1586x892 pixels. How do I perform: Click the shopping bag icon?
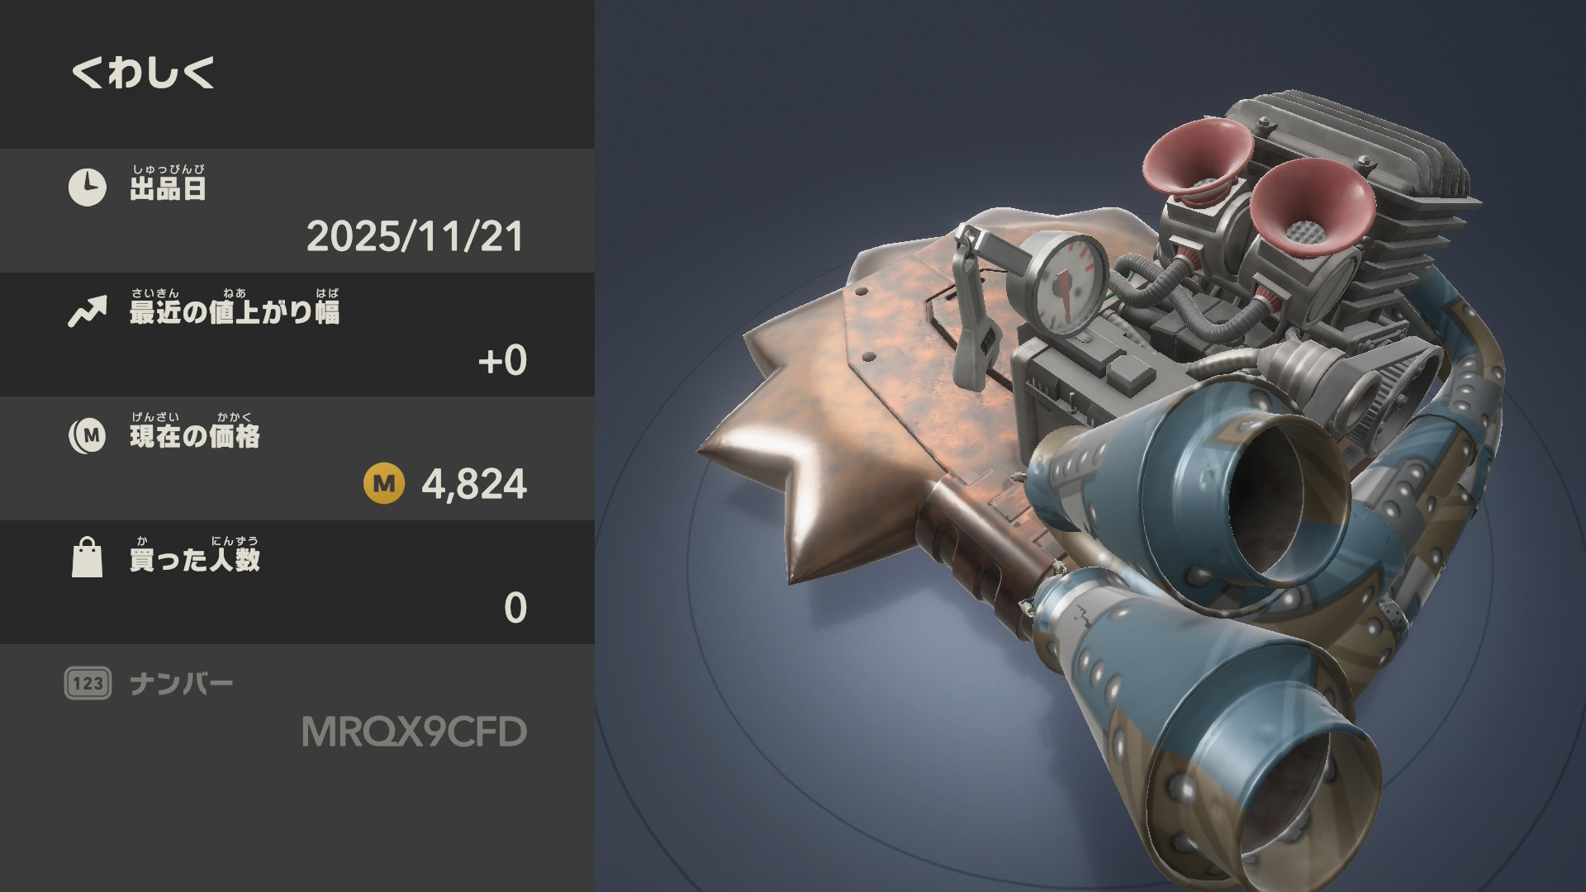point(87,557)
